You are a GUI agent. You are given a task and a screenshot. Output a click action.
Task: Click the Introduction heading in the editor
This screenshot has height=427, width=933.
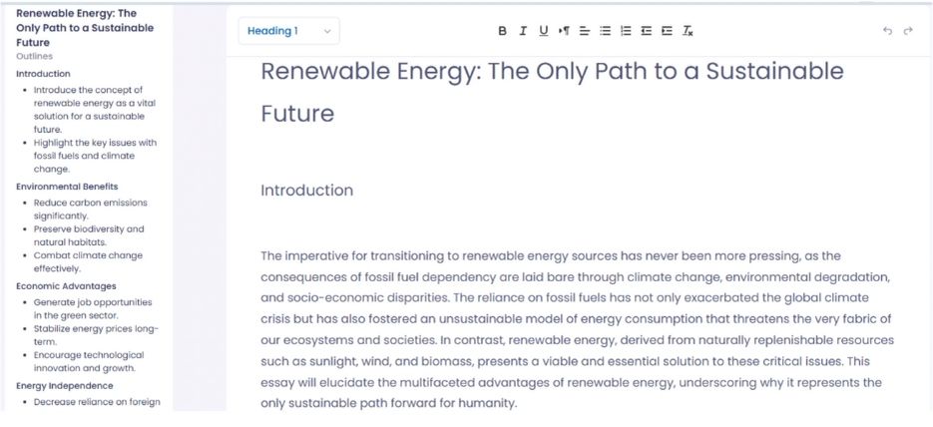pyautogui.click(x=306, y=191)
